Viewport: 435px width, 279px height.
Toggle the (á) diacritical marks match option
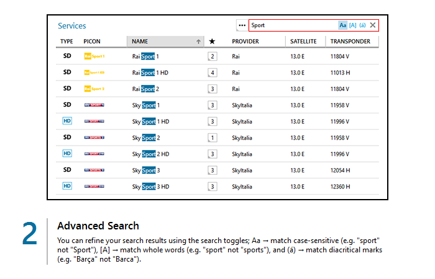[x=362, y=25]
